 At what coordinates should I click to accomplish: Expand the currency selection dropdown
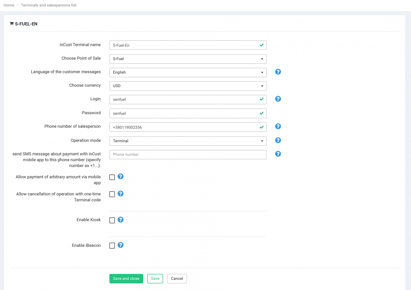(x=188, y=86)
